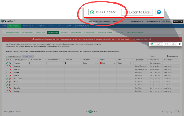Screen dimensions: 184x116
Task: Tick the Export to Excel checkbox
Action: tap(126, 12)
